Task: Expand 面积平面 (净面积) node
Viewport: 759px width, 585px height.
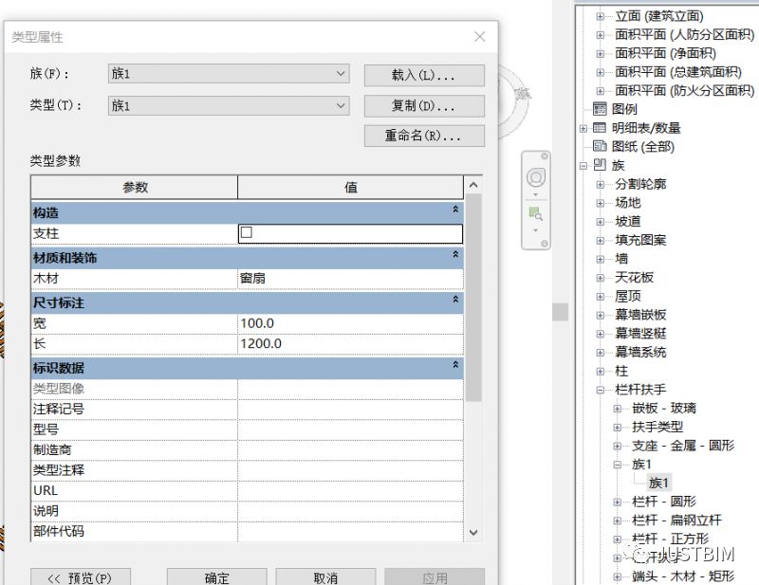Action: click(x=601, y=54)
